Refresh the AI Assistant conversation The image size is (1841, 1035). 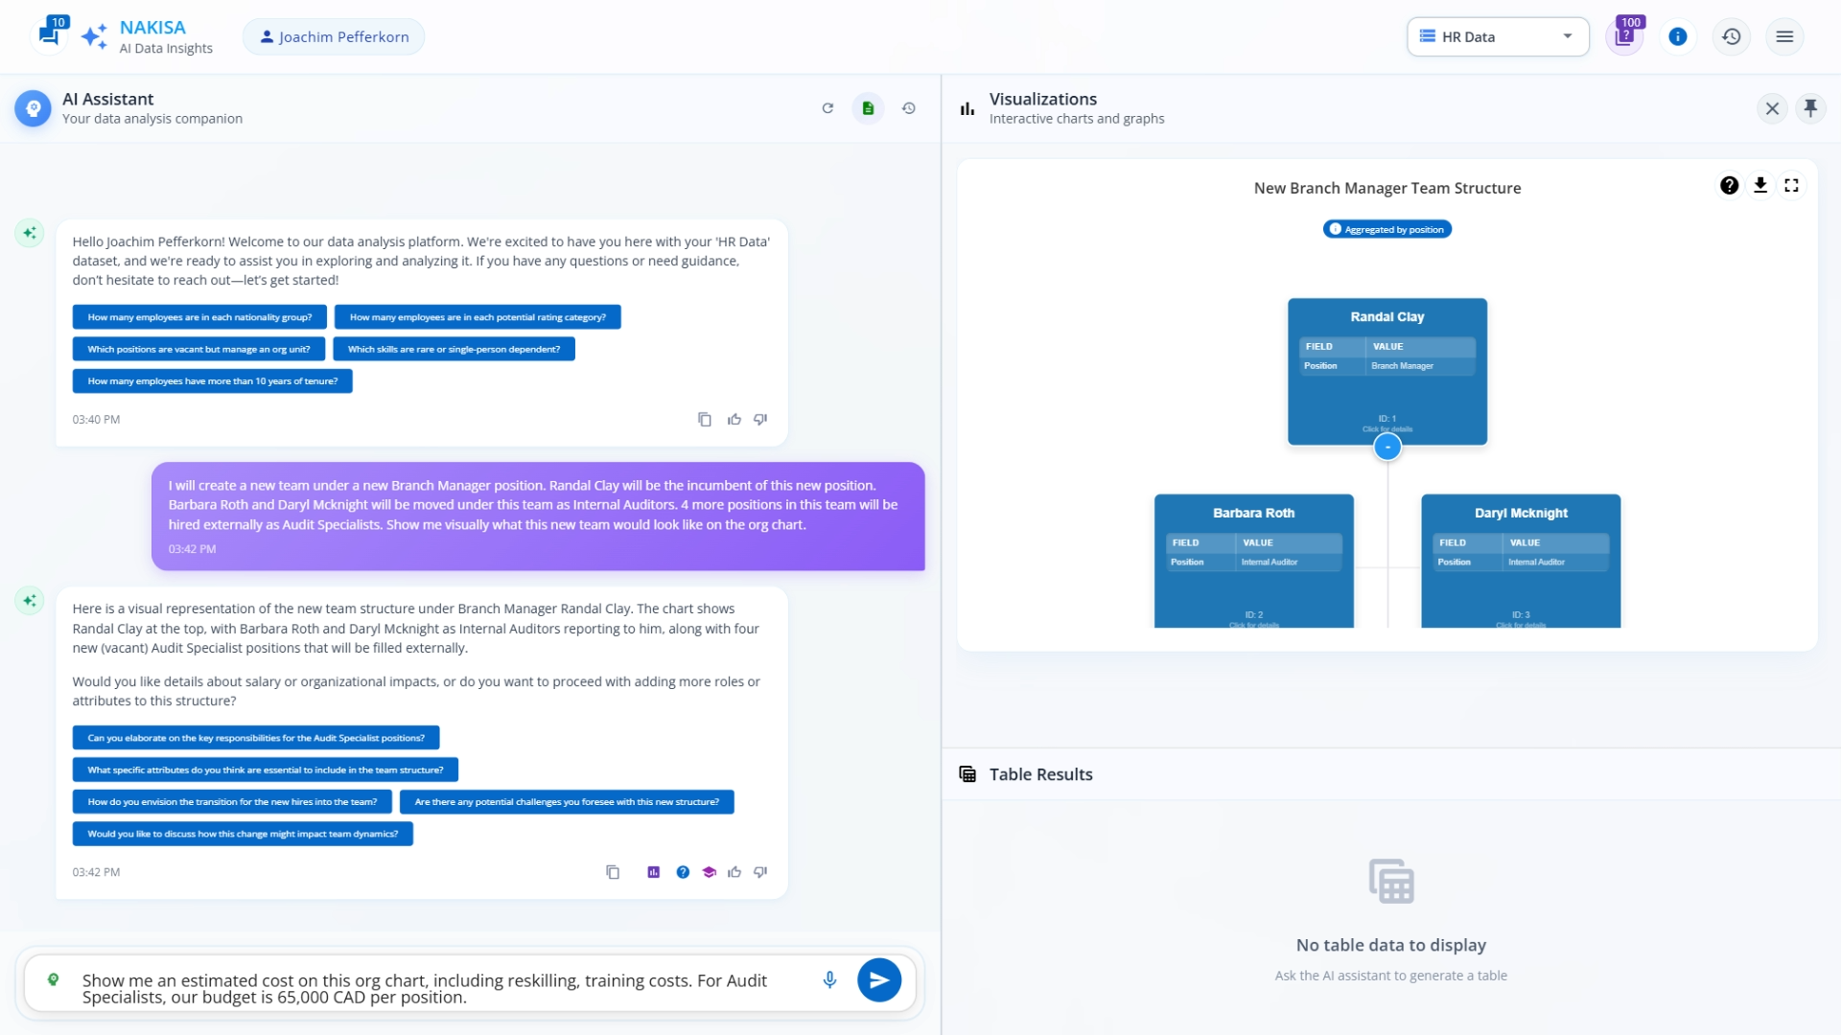pyautogui.click(x=827, y=108)
